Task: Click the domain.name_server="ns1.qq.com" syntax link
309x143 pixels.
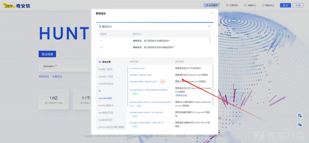Action: click(x=147, y=112)
